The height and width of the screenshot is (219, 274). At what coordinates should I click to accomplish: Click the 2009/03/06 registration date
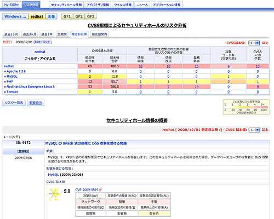(x=24, y=158)
